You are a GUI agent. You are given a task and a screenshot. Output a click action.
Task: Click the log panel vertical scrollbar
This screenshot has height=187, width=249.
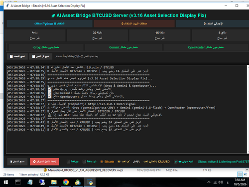tap(248, 109)
